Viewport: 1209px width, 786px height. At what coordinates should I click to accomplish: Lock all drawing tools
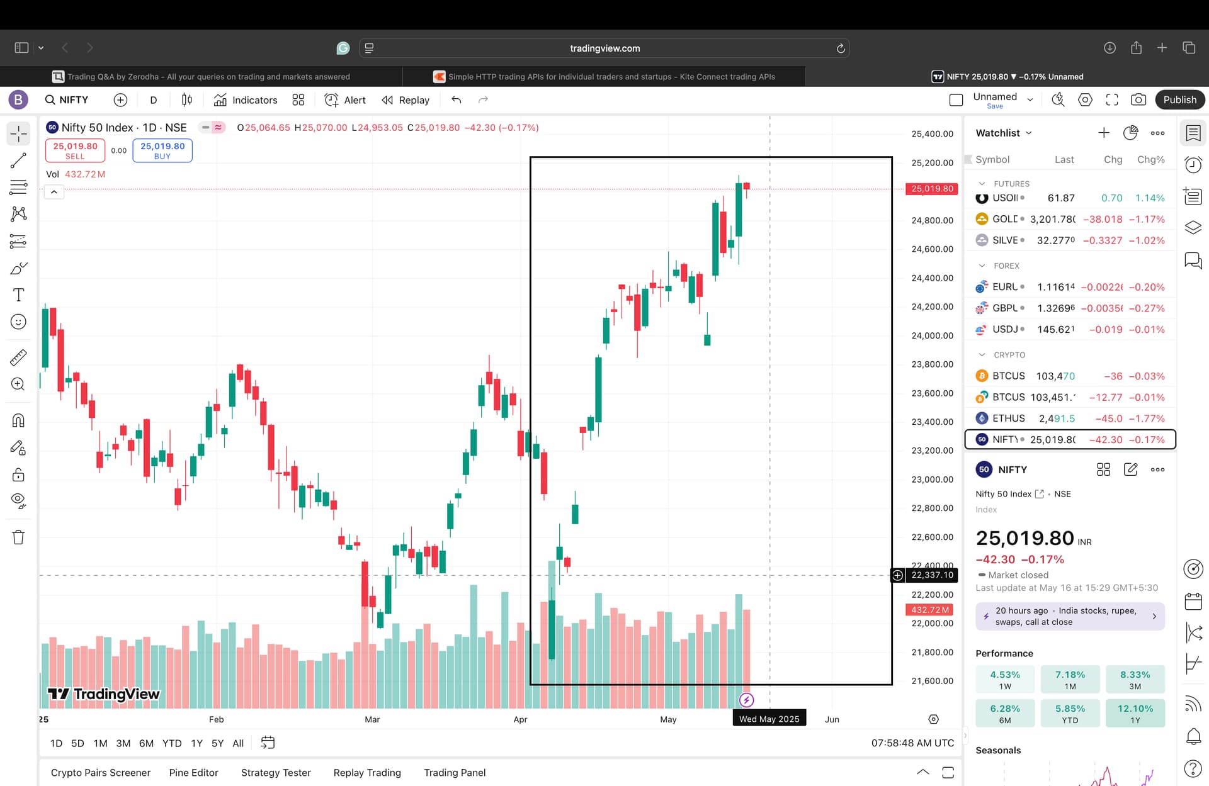click(x=19, y=474)
